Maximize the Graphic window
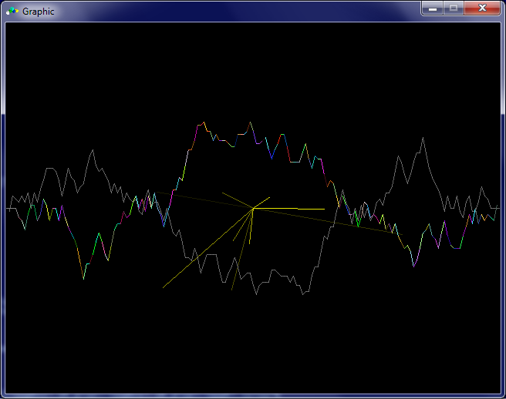The image size is (506, 399). click(454, 8)
